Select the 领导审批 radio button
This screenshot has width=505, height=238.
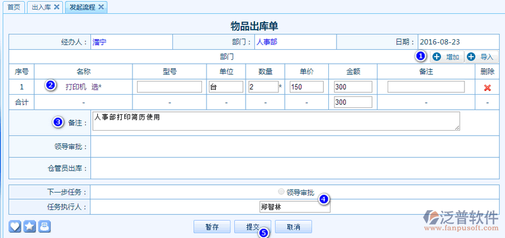281,192
